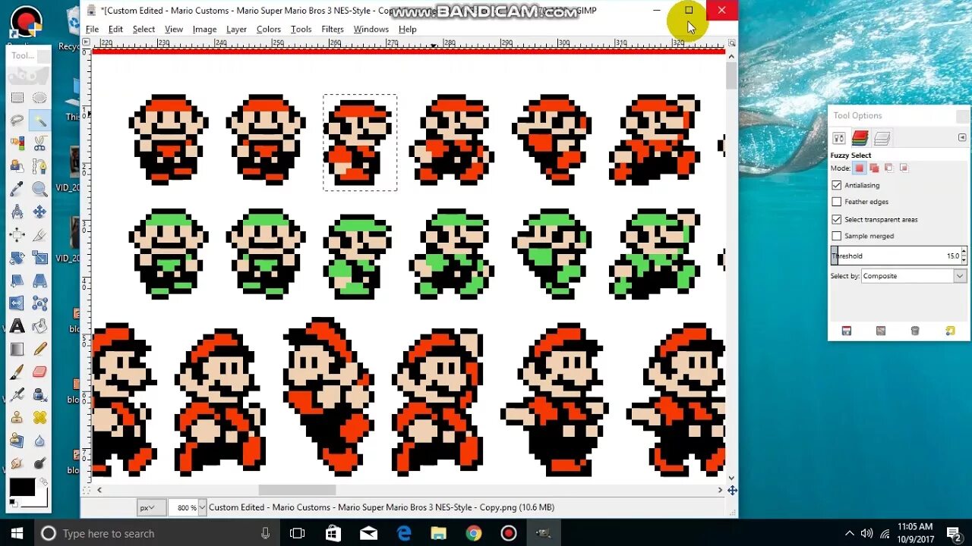The height and width of the screenshot is (546, 972).
Task: Select the Zoom magnifier tool
Action: [39, 189]
